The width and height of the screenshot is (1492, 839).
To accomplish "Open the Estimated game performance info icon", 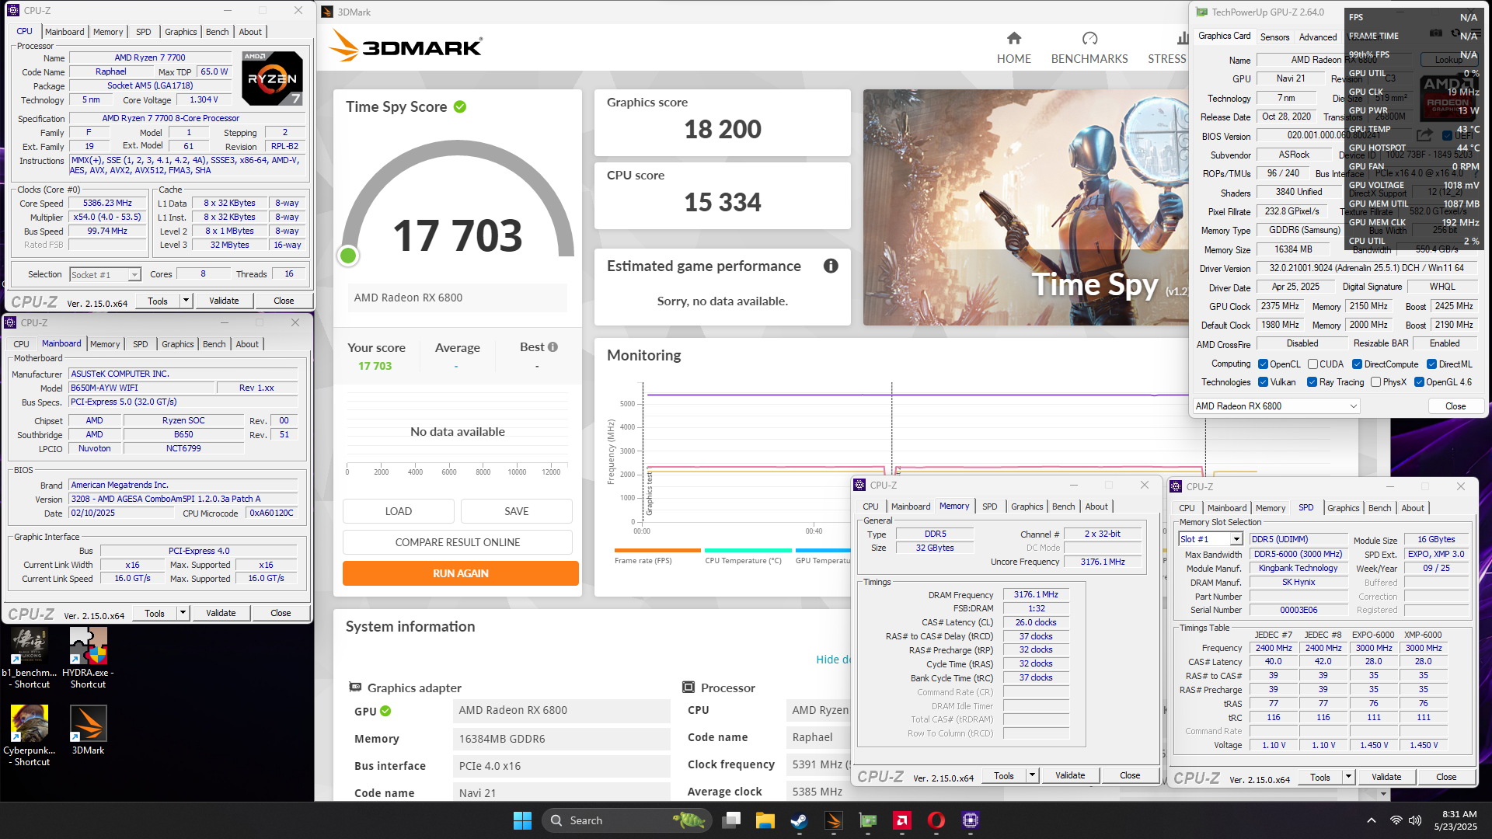I will click(x=831, y=266).
